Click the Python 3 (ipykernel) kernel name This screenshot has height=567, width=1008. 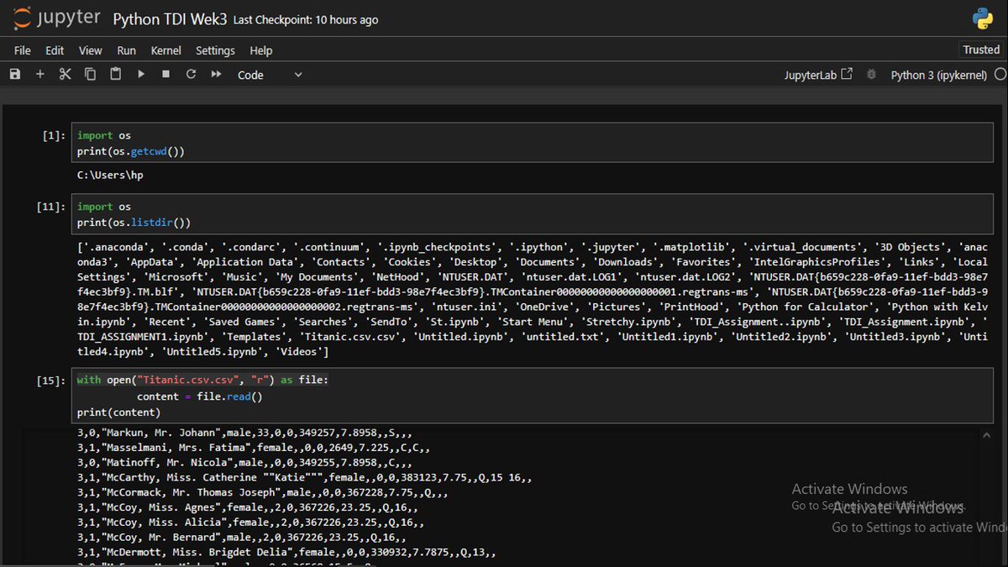[938, 75]
